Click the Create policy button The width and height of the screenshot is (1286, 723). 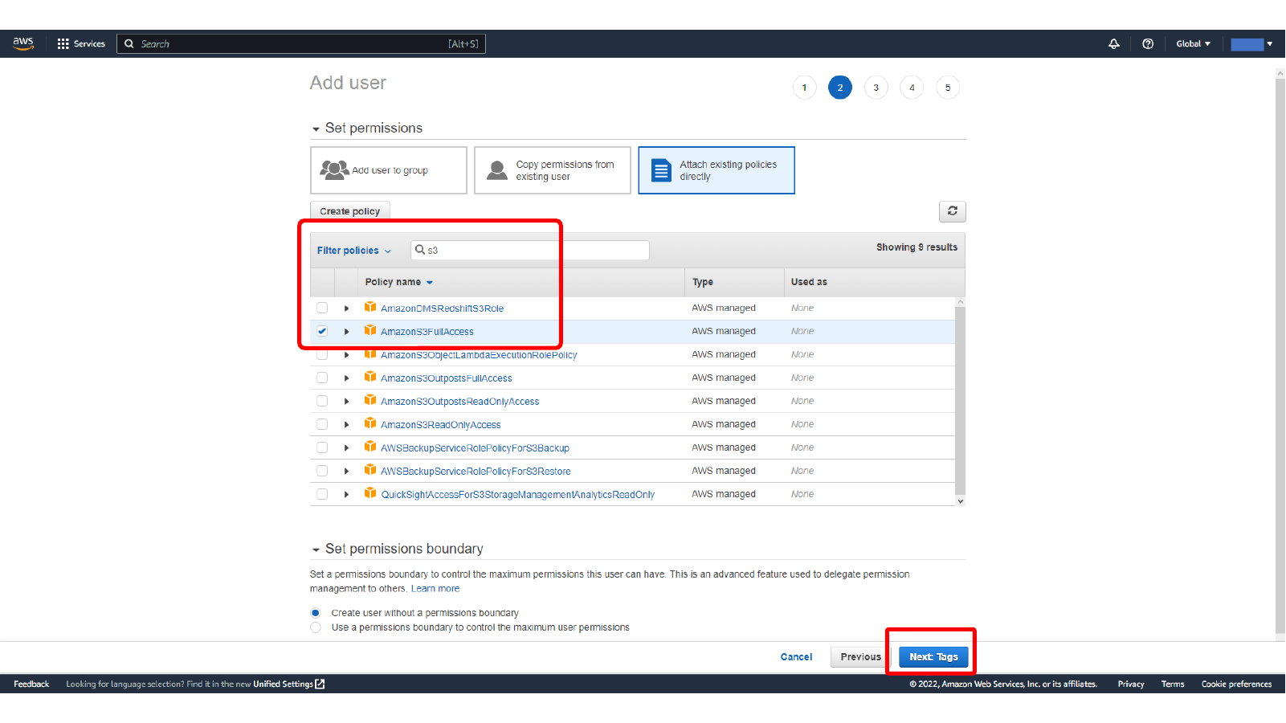pos(350,211)
